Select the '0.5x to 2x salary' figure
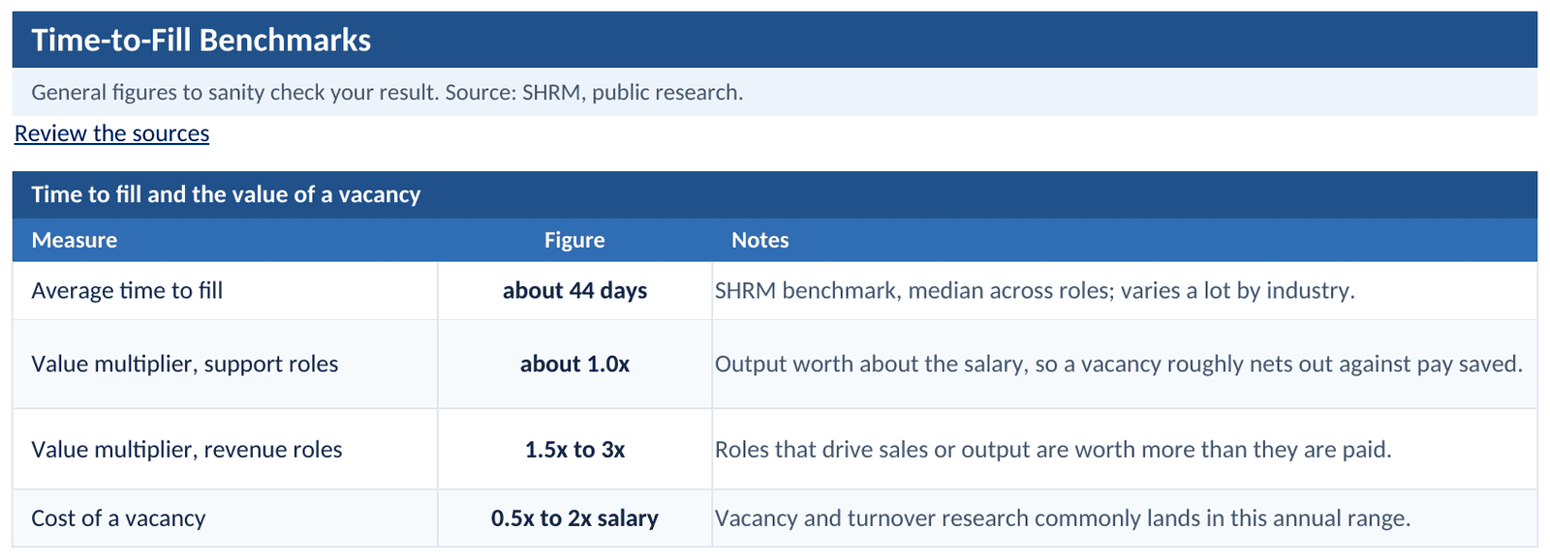This screenshot has width=1550, height=559. (574, 518)
